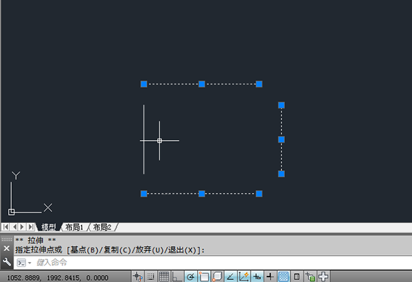The height and width of the screenshot is (282, 412).
Task: Click previous layout tab arrow
Action: pos(14,226)
